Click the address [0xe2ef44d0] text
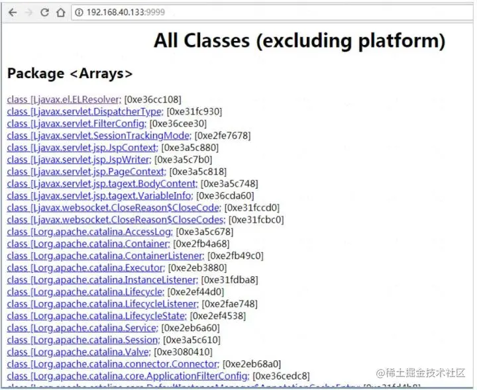This screenshot has height=390, width=477. coord(195,292)
